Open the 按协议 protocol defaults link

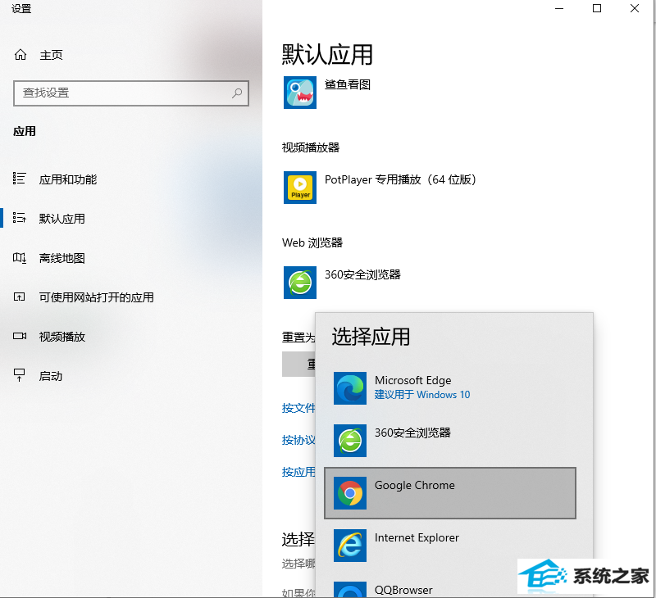(x=298, y=440)
